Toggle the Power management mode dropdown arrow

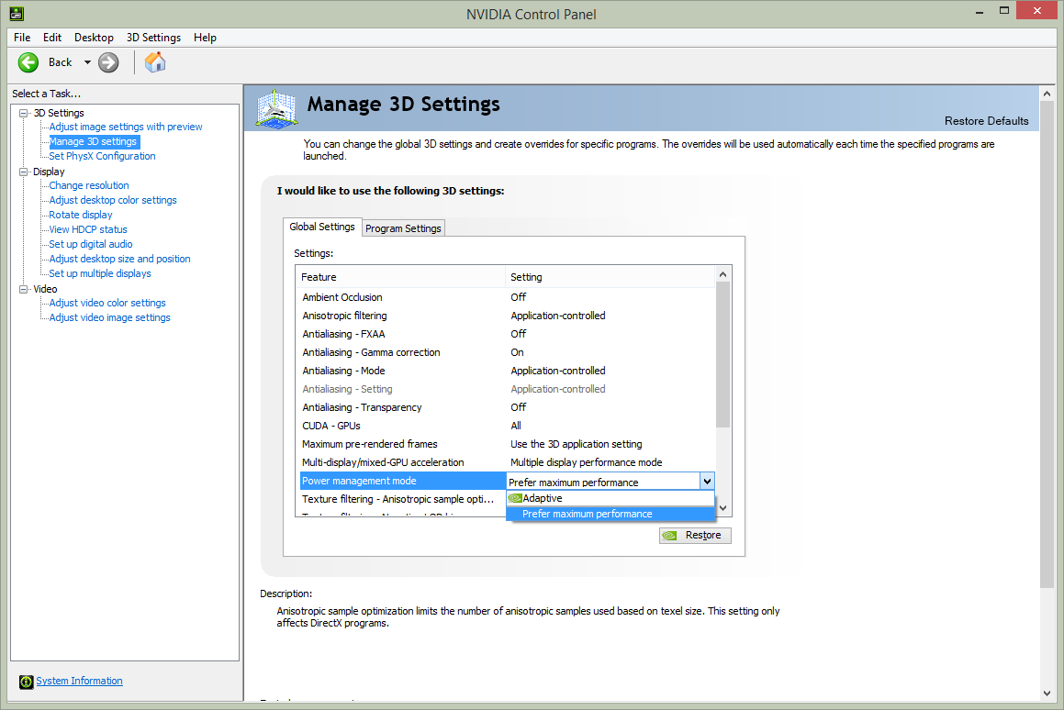pyautogui.click(x=707, y=482)
